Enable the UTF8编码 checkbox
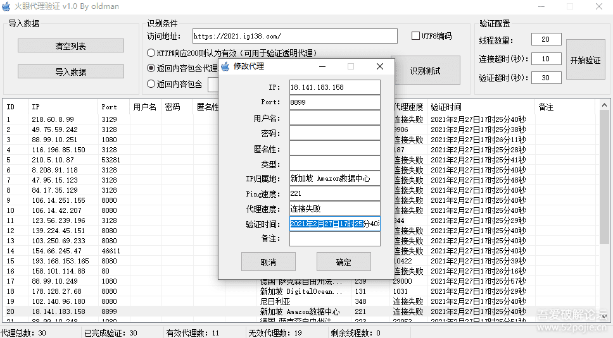Screen dimensions: 613x338 [416, 36]
